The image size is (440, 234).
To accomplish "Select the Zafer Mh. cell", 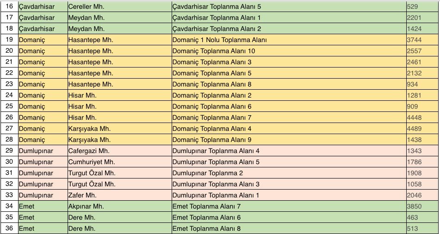I will 119,195.
